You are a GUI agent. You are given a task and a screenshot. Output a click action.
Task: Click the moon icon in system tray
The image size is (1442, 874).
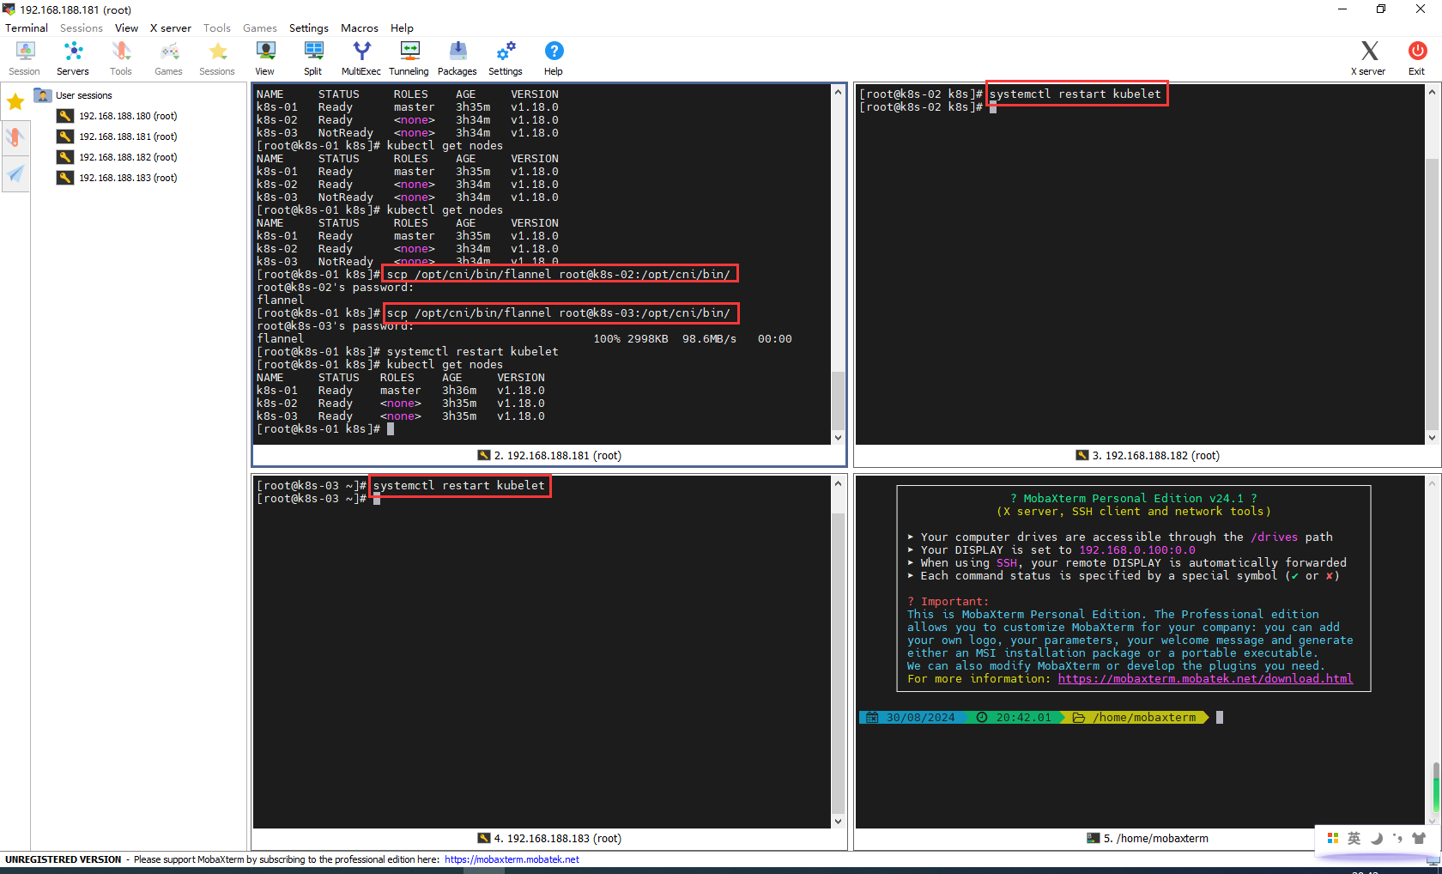pos(1377,838)
